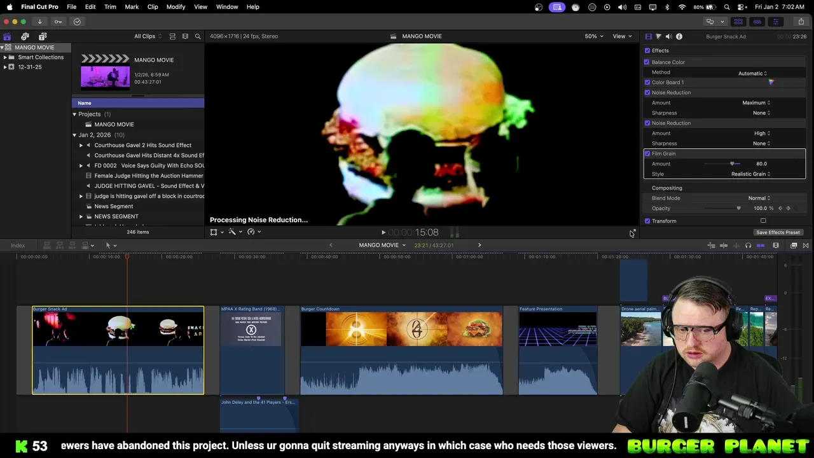Open Noise Reduction Amount Maximum dropdown
Screen dimensions: 814x458
[756, 103]
